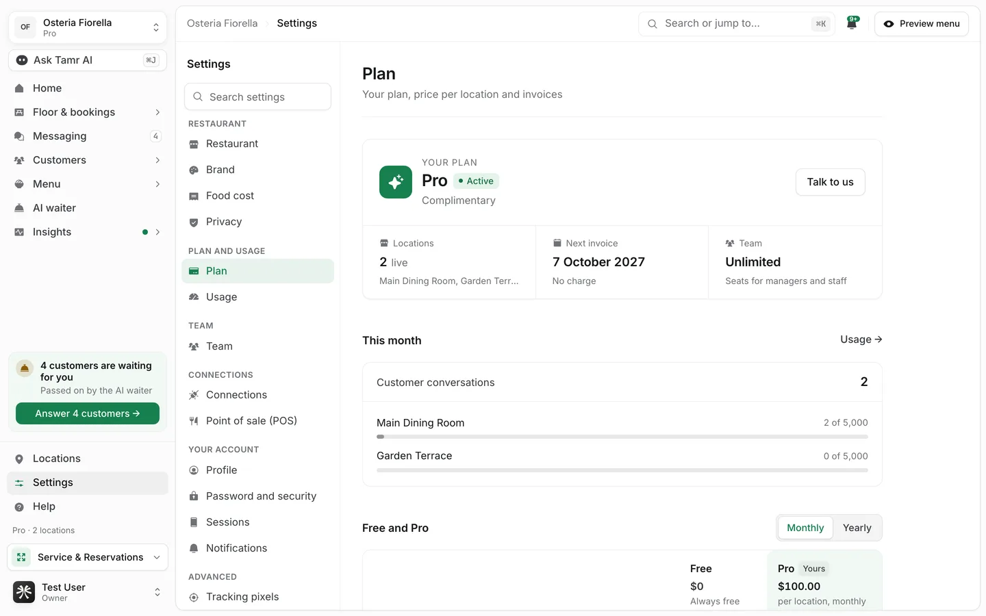Screen dimensions: 986x616
Task: Click the Active status badge
Action: tap(476, 181)
